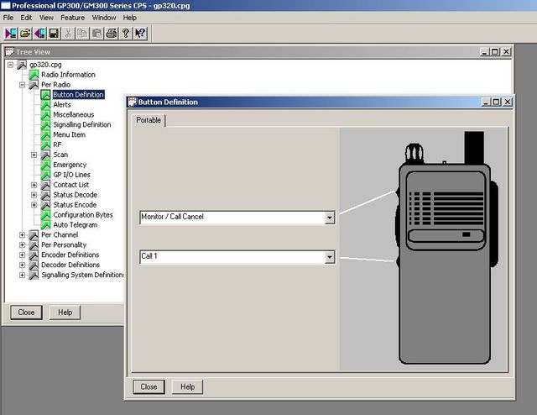Open the Feature menu
This screenshot has width=537, height=415.
click(73, 18)
